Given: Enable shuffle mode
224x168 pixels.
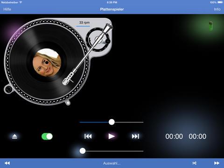Looking at the screenshot, I should click(194, 163).
